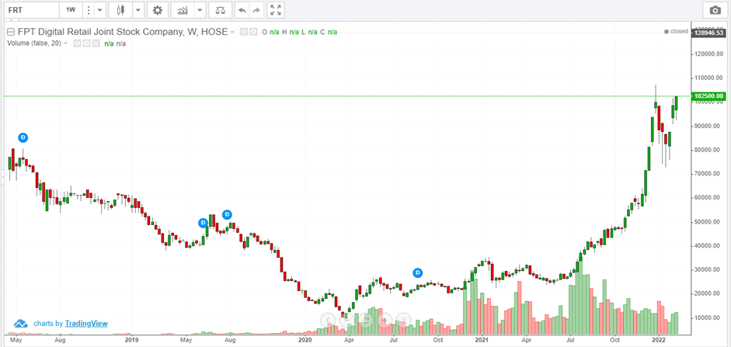Click the 'closed' market status indicator

pyautogui.click(x=676, y=31)
